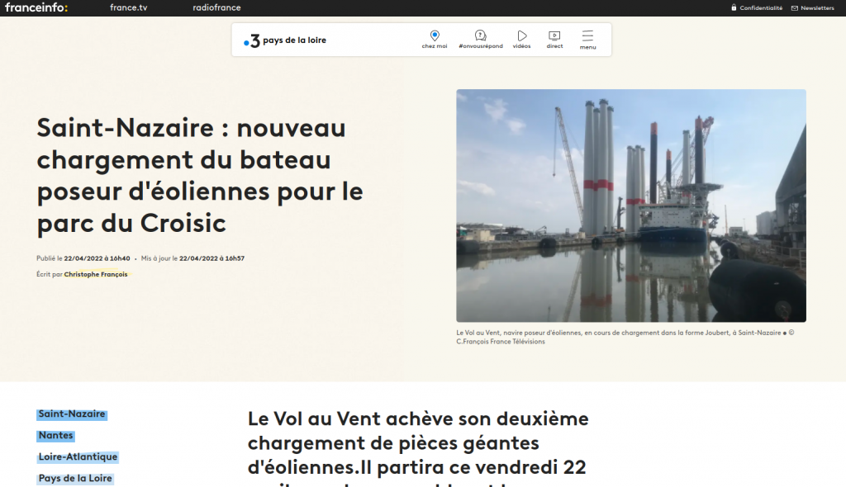846x487 pixels.
Task: Open the #onvousrépond question bubble icon
Action: [x=480, y=35]
